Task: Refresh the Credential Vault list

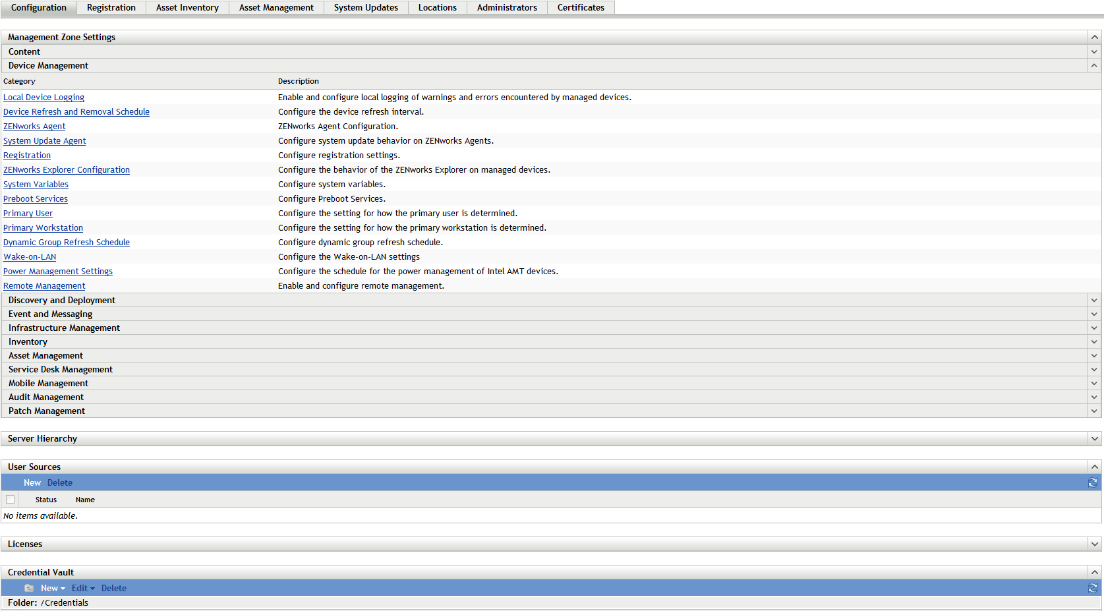Action: coord(1092,587)
